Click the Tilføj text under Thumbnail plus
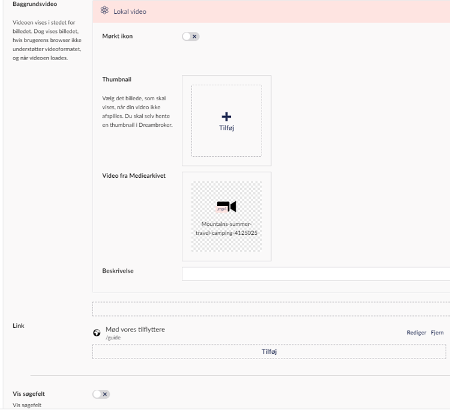This screenshot has width=450, height=412. [227, 128]
